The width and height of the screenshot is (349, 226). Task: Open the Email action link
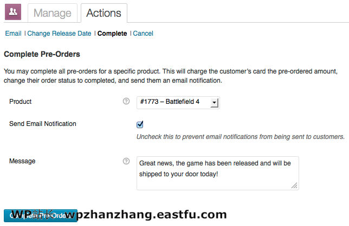coord(13,34)
